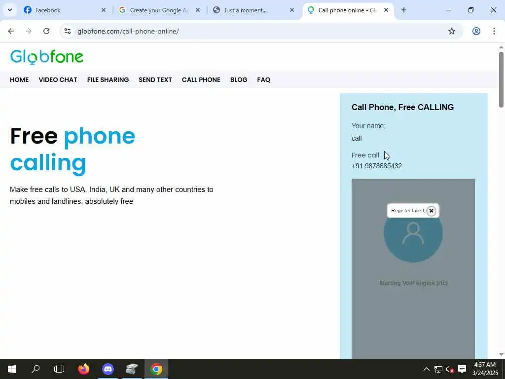Expand the tab search dropdown
The width and height of the screenshot is (505, 379).
coord(10,10)
